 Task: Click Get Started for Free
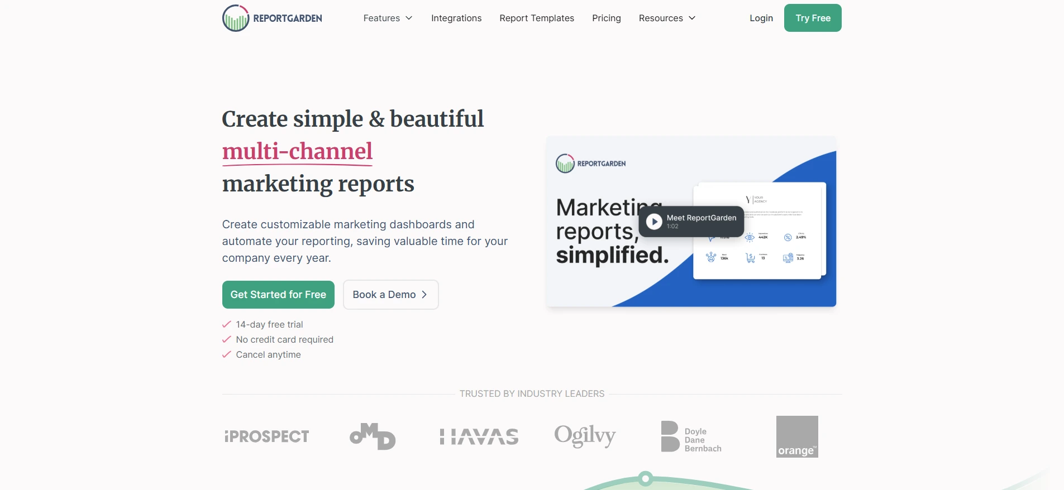click(x=278, y=294)
